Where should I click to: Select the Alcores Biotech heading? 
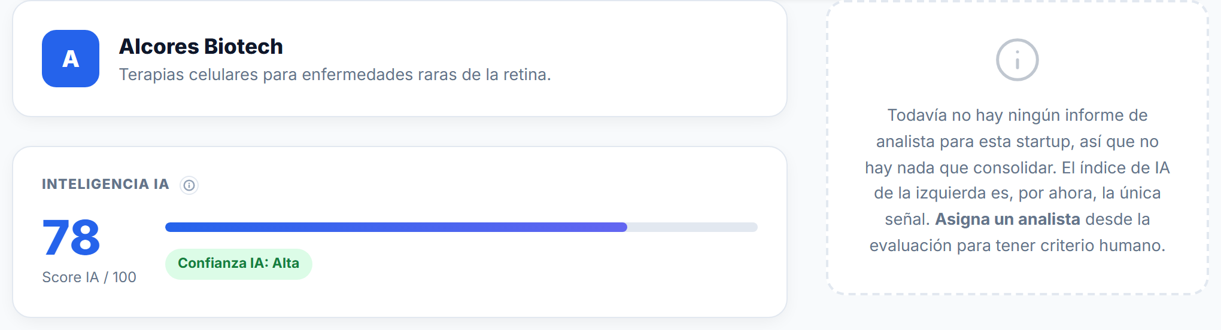[x=201, y=47]
